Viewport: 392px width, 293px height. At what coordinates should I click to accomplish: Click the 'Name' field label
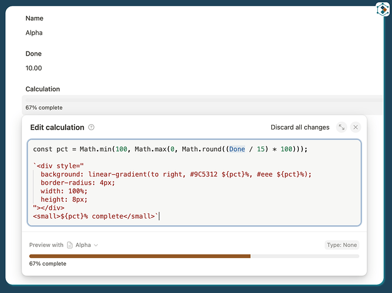point(34,18)
